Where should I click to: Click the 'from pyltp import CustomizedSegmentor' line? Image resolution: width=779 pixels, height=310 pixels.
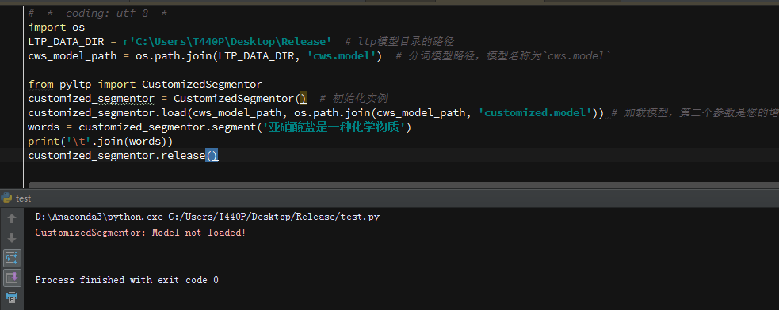click(145, 85)
